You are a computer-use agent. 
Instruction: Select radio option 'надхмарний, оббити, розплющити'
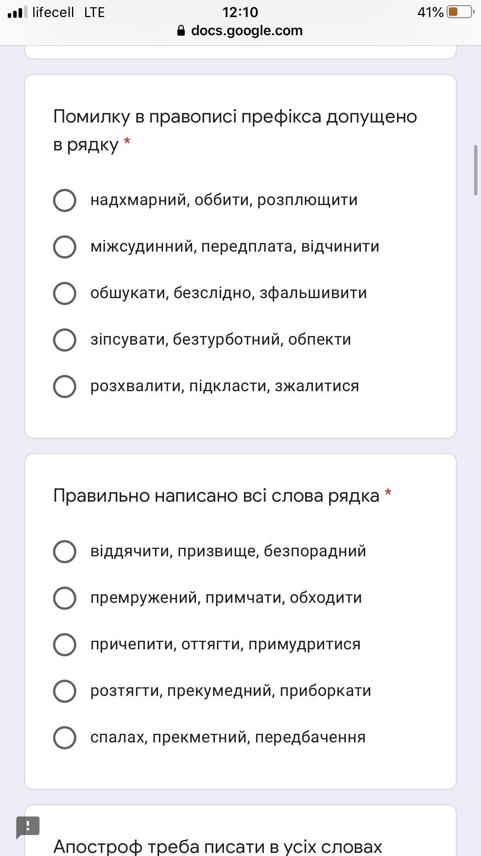[x=65, y=200]
